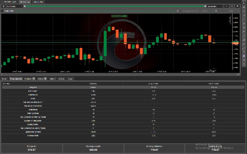Image resolution: width=247 pixels, height=154 pixels.
Task: Open the purple drawing color swatch
Action: coord(244,56)
